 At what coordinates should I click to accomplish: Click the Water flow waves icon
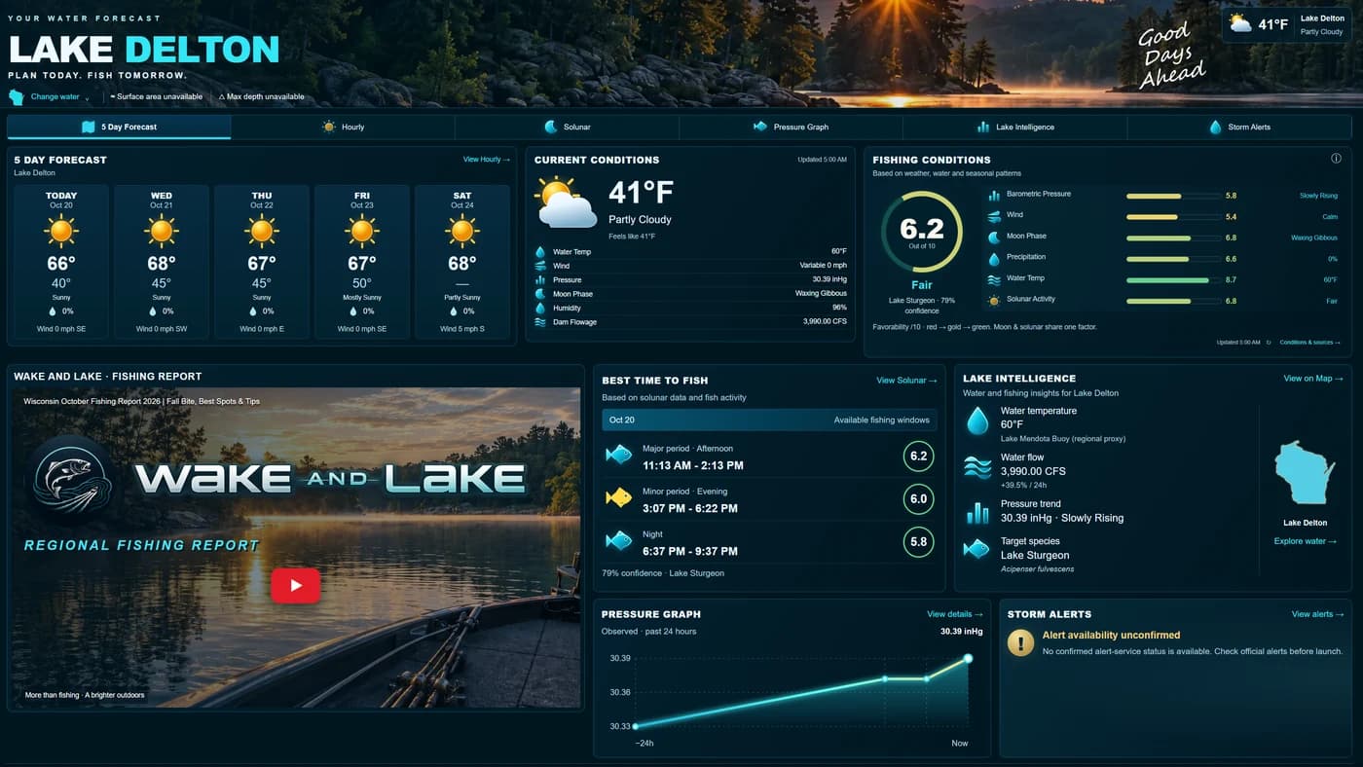tap(976, 467)
